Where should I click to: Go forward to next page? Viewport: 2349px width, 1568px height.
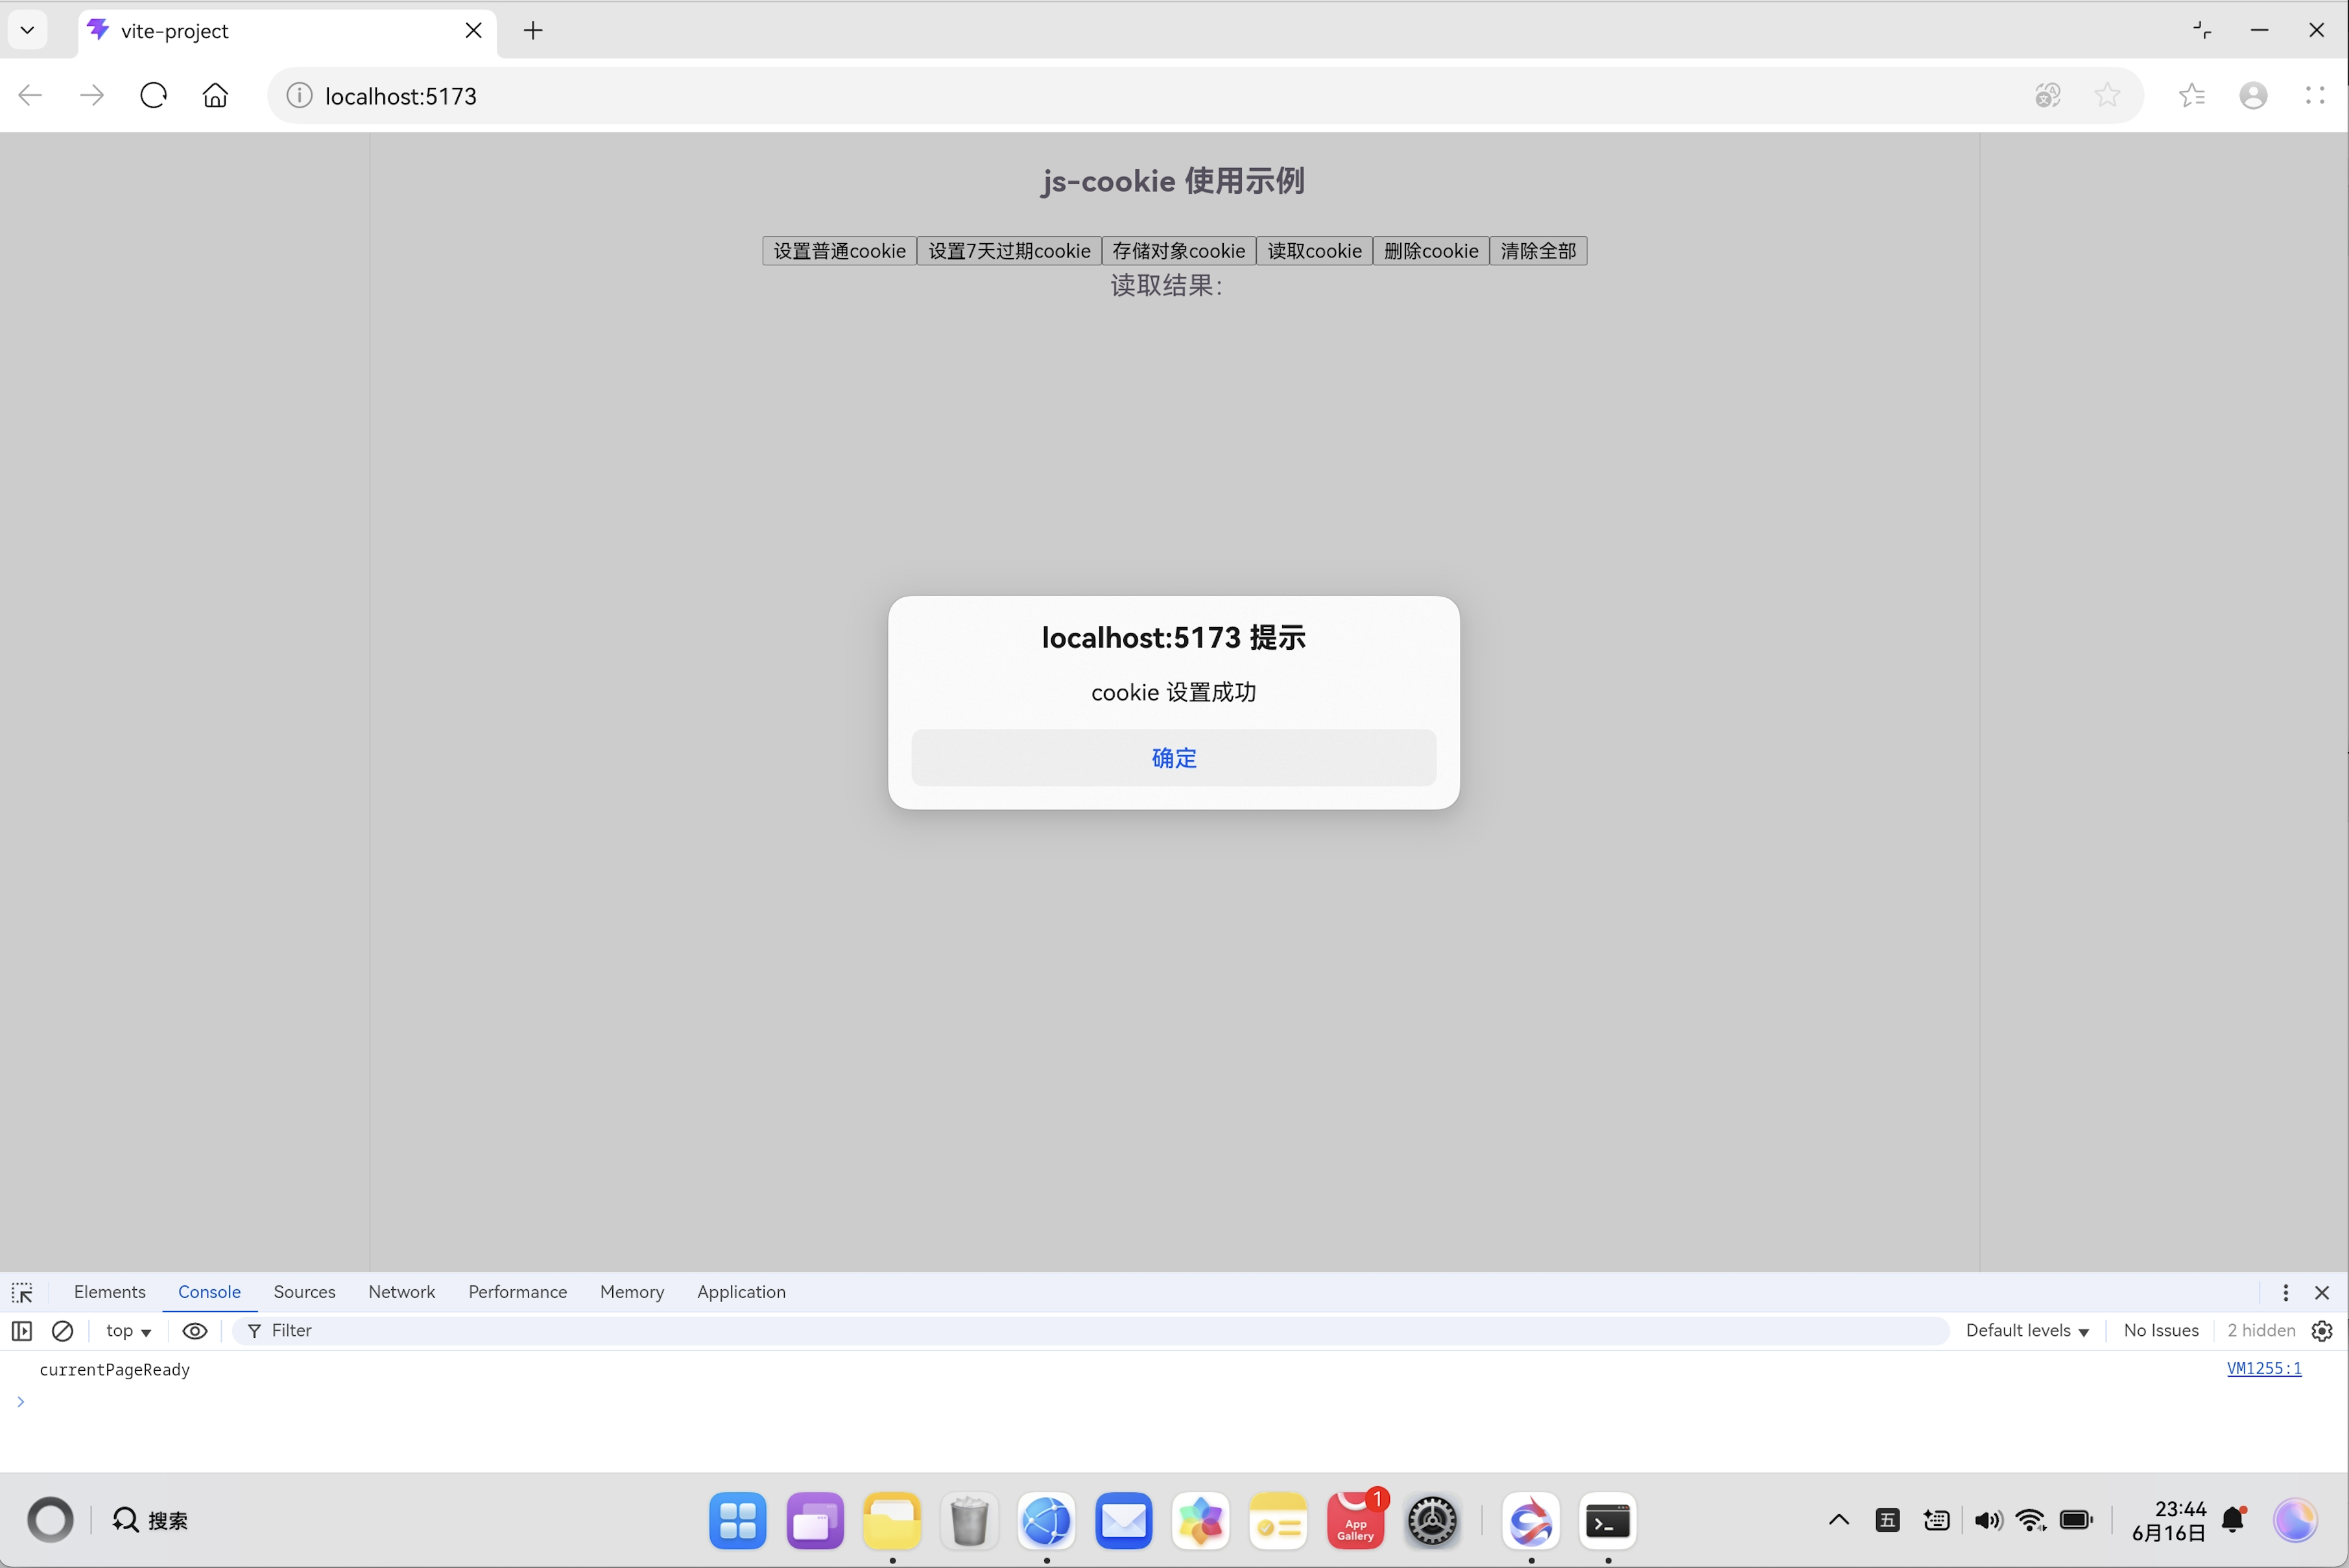click(92, 95)
